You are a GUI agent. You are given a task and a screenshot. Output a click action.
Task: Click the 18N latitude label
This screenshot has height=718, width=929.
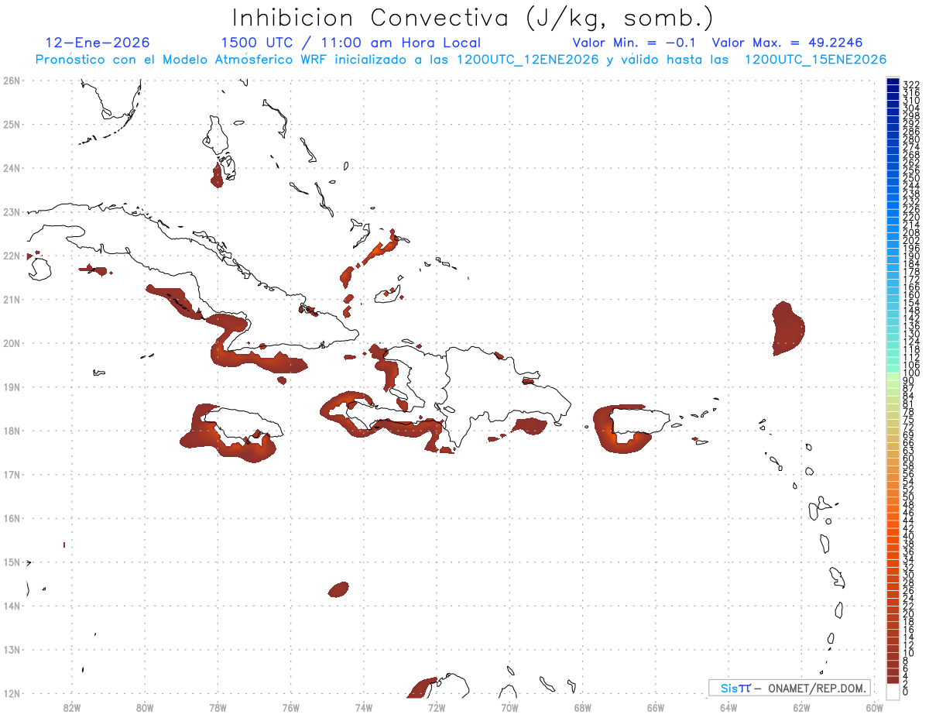tap(12, 431)
